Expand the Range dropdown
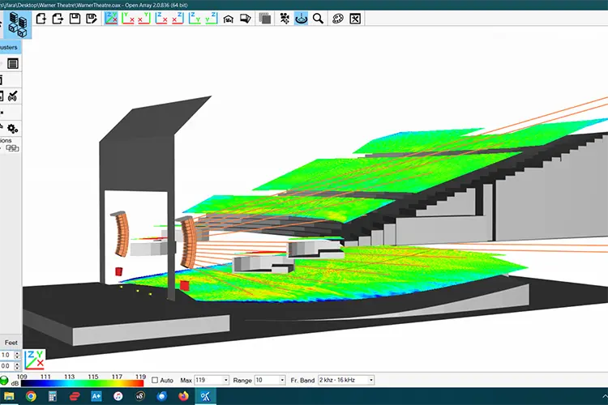This screenshot has width=608, height=405. point(282,380)
